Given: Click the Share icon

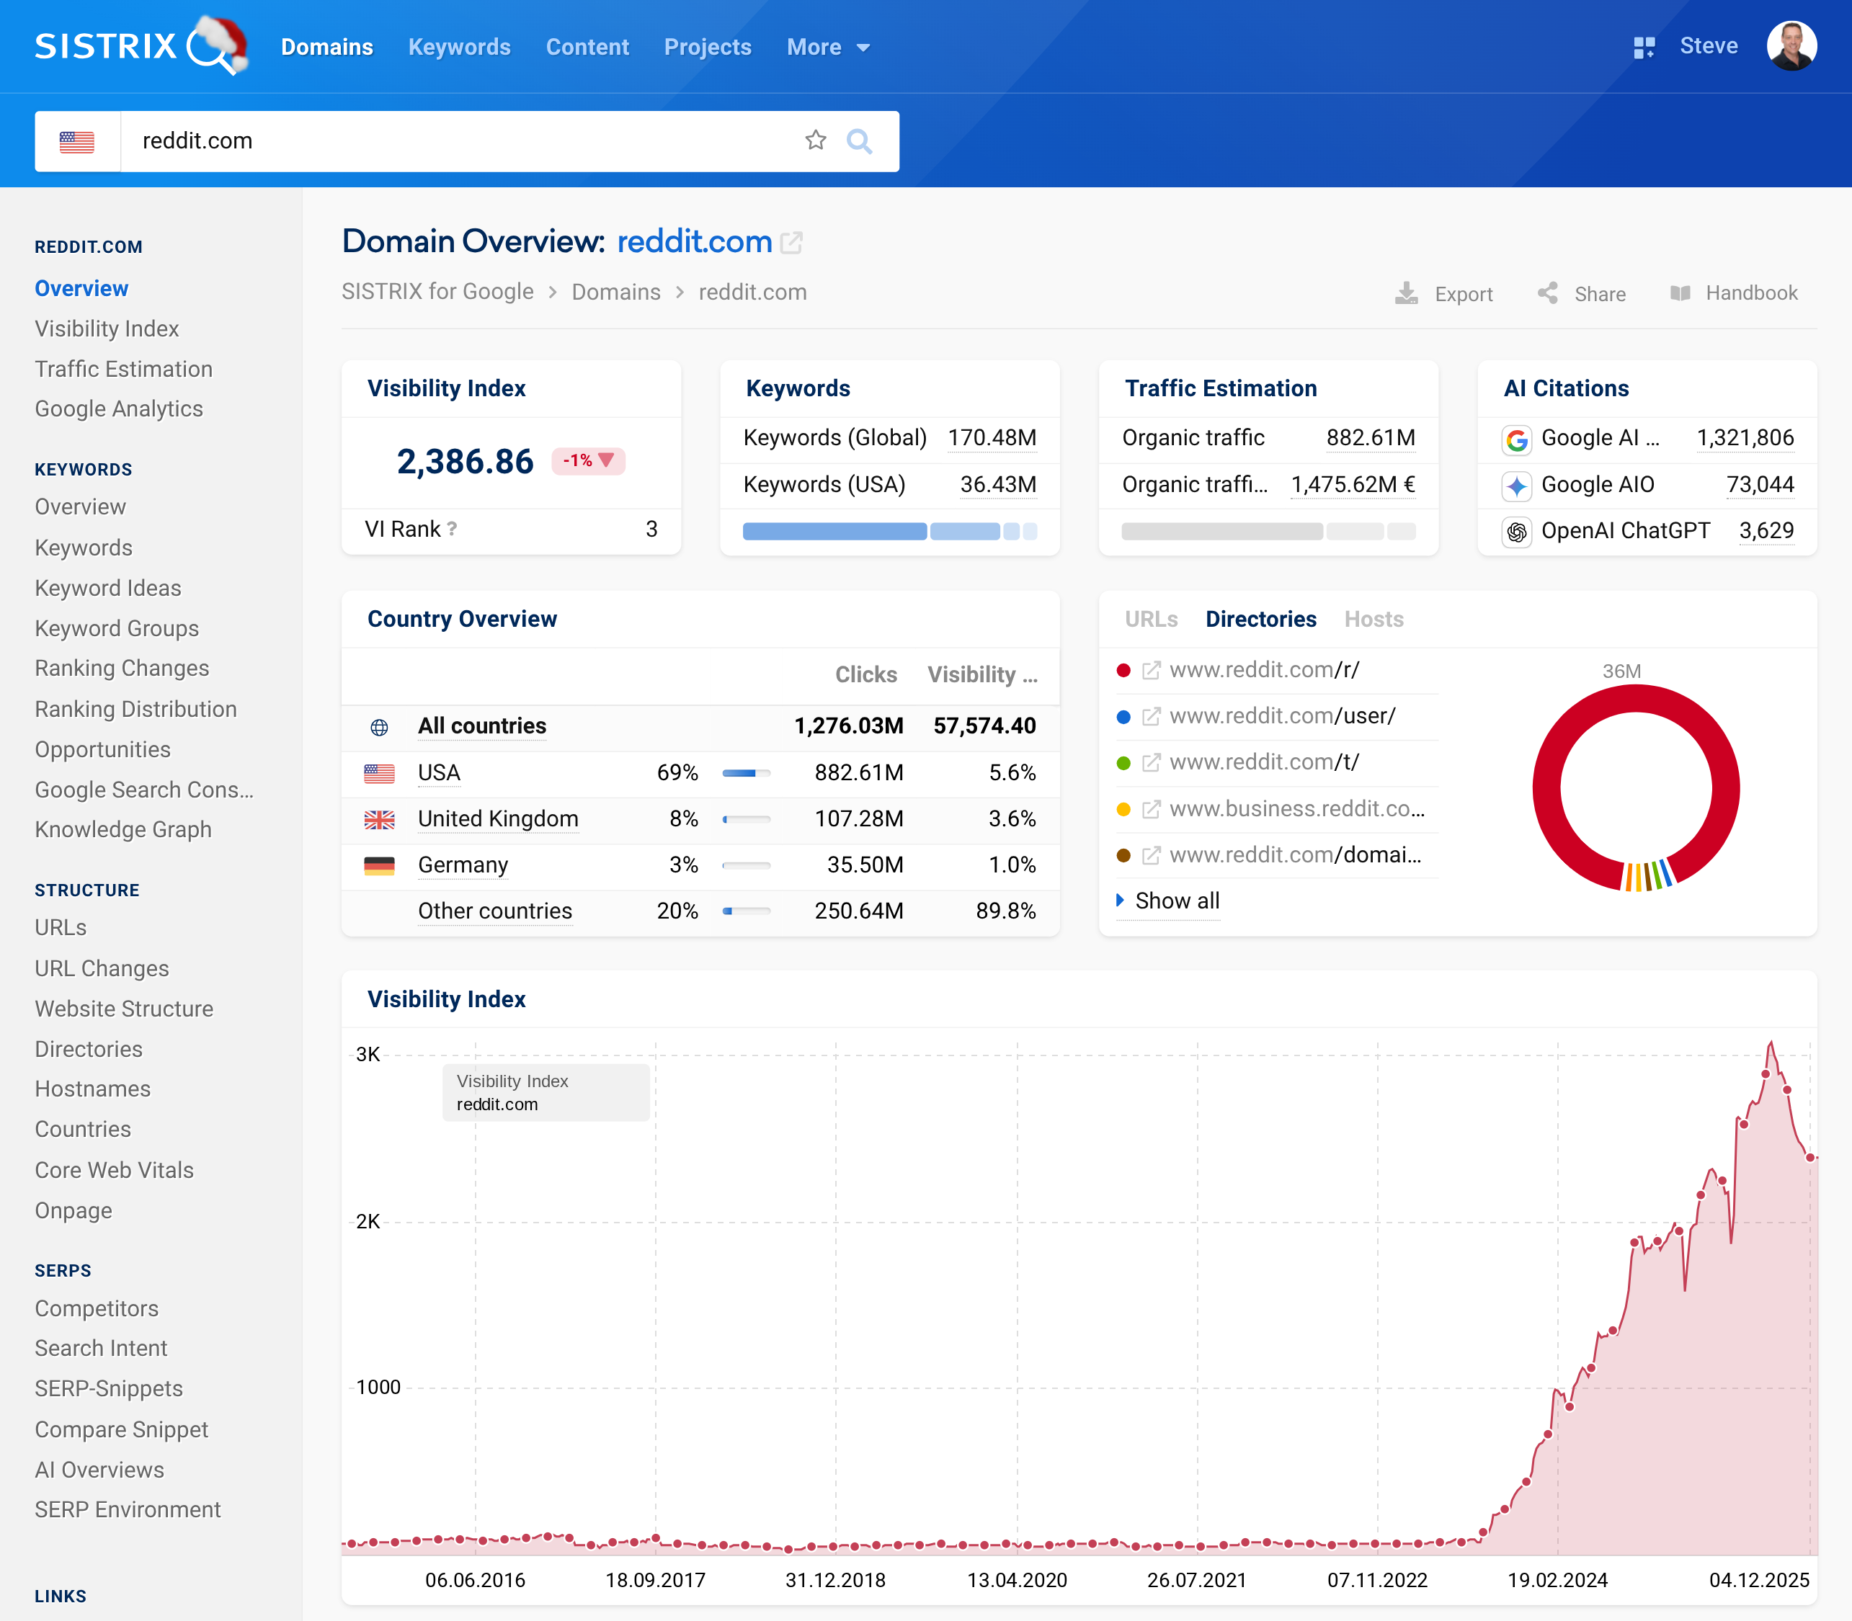Looking at the screenshot, I should pyautogui.click(x=1547, y=293).
